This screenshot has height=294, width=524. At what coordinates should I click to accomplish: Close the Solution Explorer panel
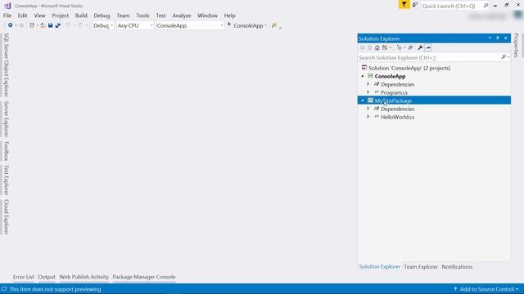point(506,38)
